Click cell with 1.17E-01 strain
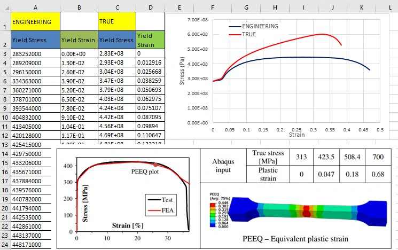 point(79,136)
